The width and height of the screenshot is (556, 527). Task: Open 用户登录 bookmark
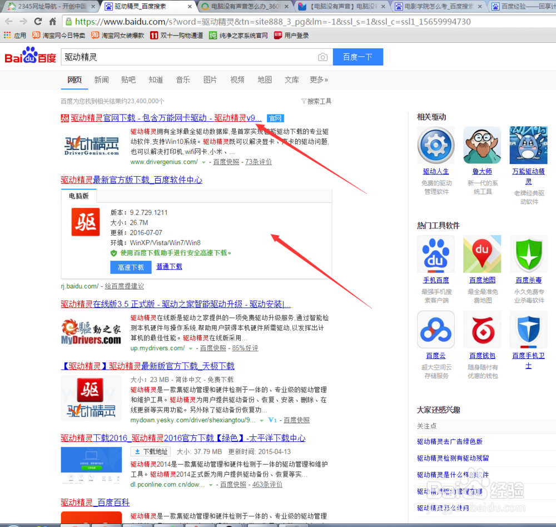(291, 36)
